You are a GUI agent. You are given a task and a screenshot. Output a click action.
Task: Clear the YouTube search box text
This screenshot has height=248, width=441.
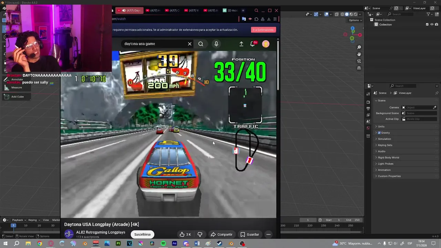click(189, 44)
